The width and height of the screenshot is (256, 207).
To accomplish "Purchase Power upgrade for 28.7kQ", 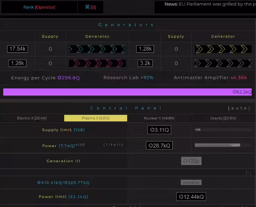I will coord(159,146).
